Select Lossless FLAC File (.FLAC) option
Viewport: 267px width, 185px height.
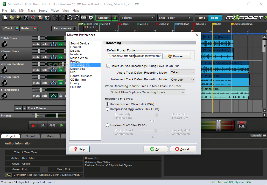pos(107,125)
